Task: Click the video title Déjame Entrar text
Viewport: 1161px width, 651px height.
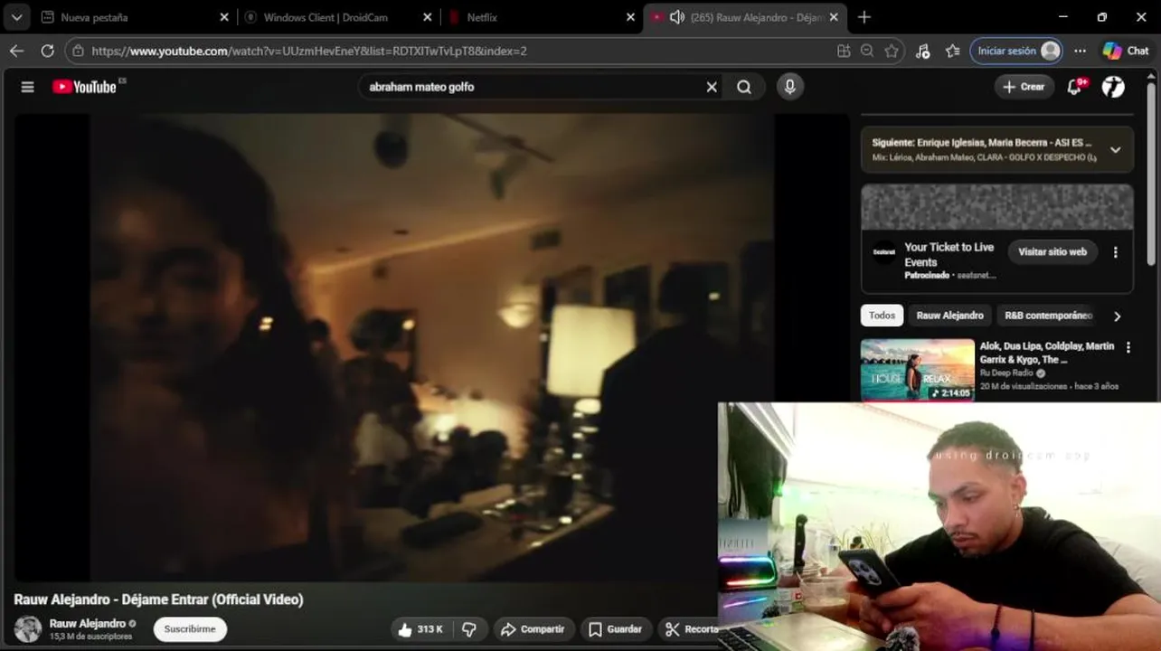Action: tap(158, 599)
